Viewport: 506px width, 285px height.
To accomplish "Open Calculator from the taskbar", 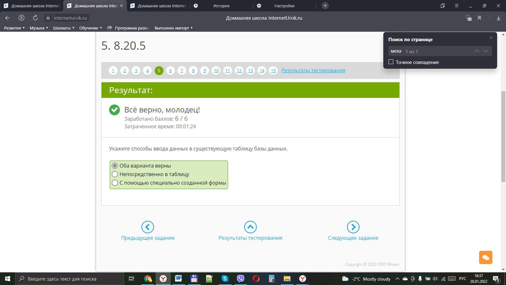I will point(271,279).
